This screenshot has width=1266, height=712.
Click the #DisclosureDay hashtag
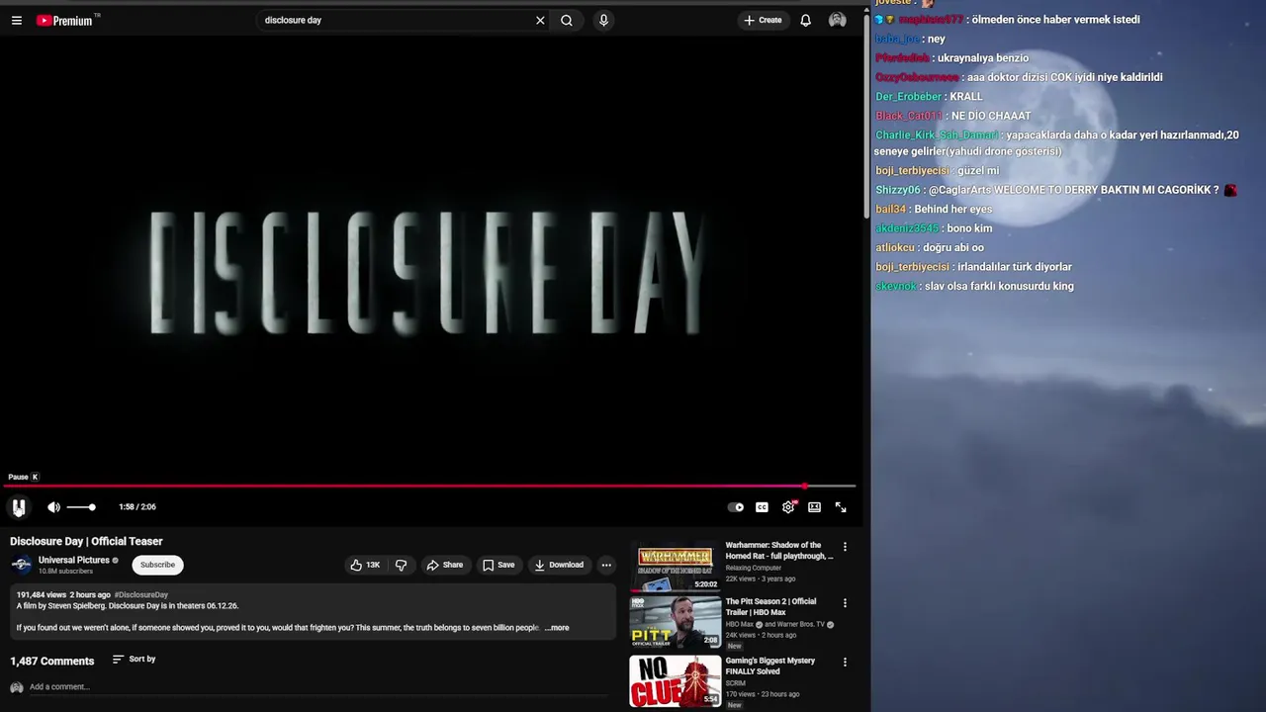(x=141, y=595)
